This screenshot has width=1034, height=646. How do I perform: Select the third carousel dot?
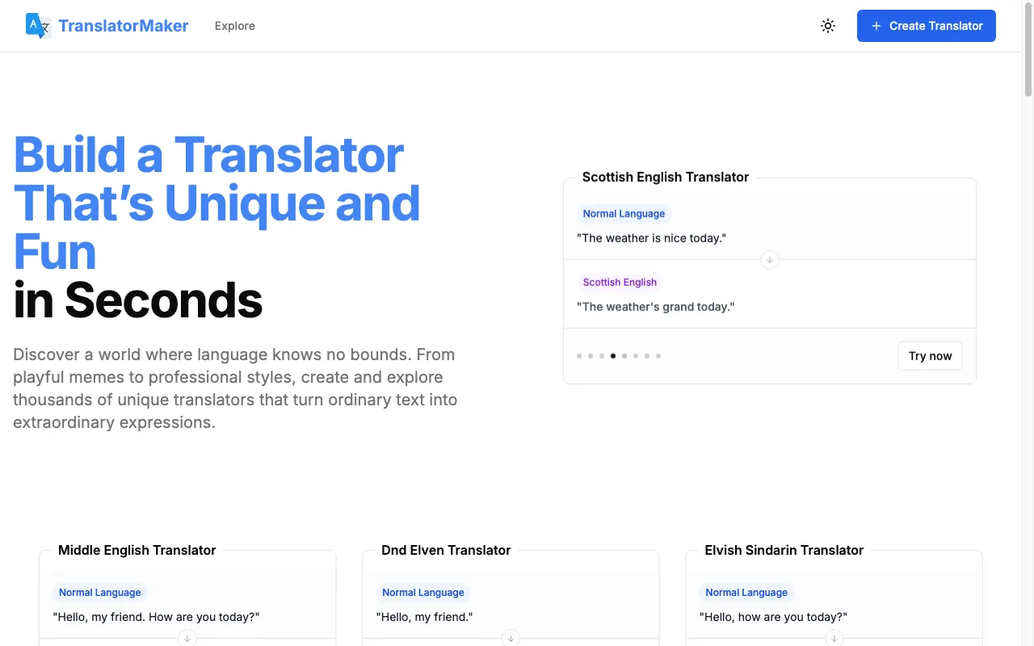602,356
